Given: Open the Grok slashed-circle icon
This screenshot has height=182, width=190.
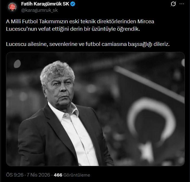Looking at the screenshot, I should pyautogui.click(x=173, y=4).
